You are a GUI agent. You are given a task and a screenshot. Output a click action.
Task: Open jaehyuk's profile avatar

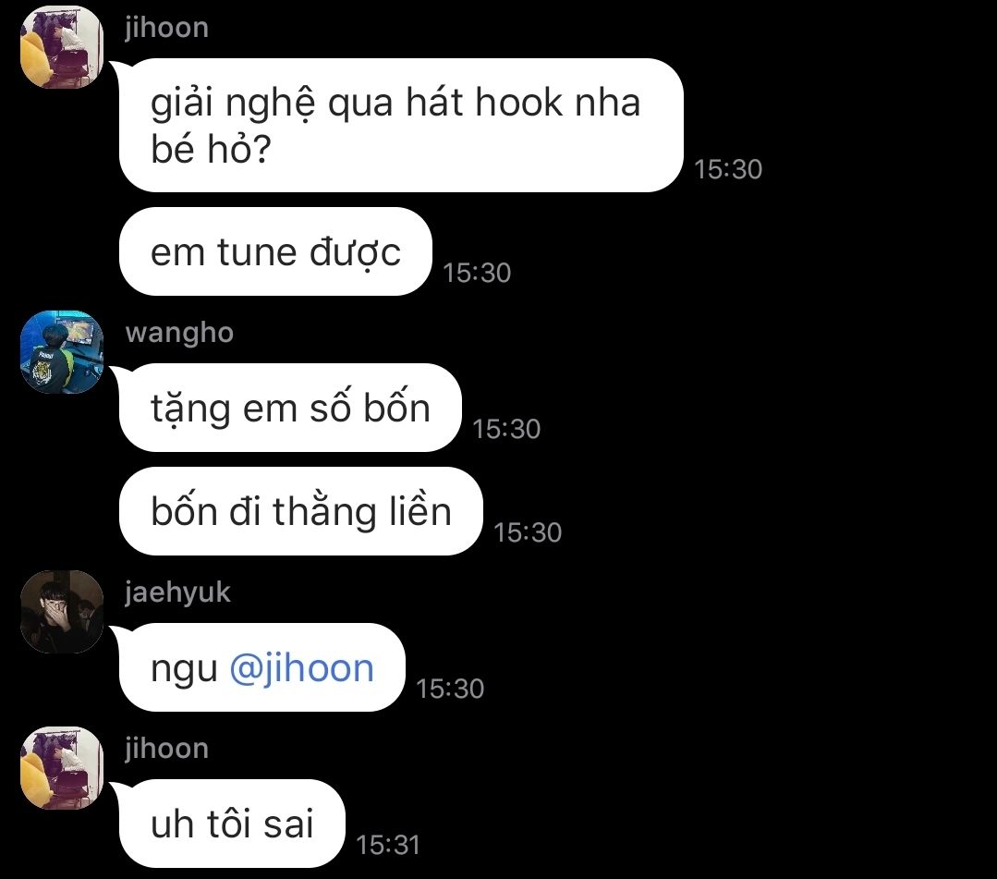(x=62, y=611)
